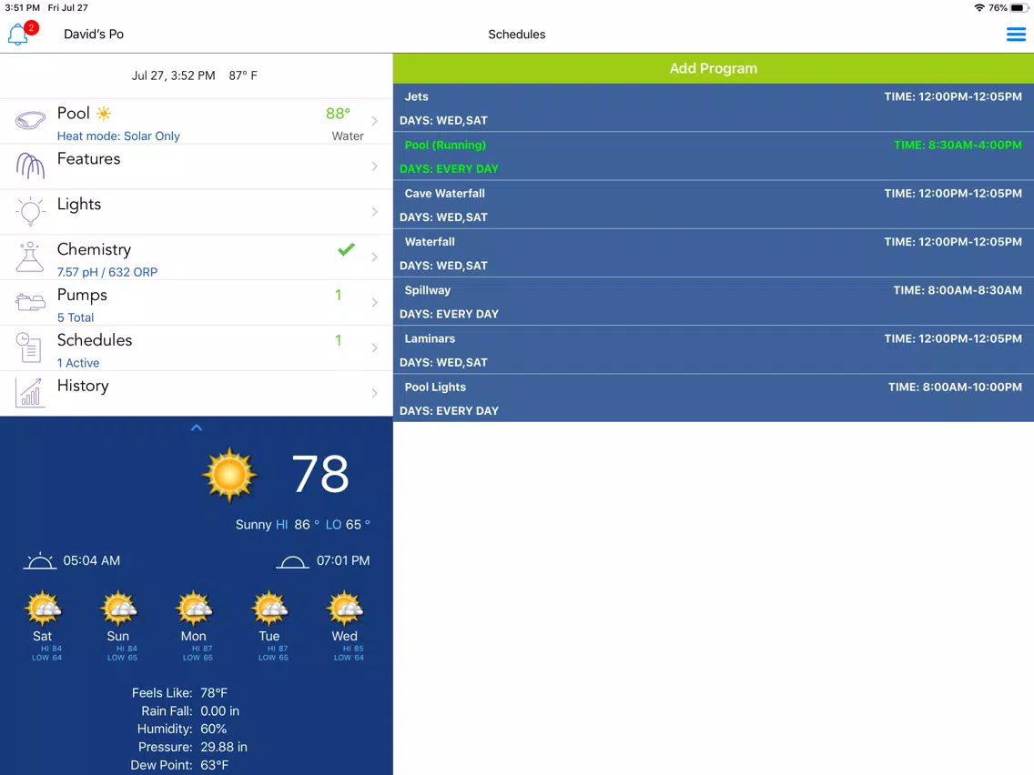Screen dimensions: 1034x775
Task: Tap the Schedules page title
Action: click(517, 35)
